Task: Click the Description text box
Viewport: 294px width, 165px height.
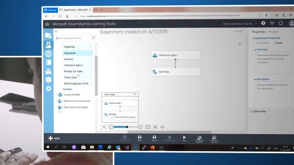Action: pos(274,94)
